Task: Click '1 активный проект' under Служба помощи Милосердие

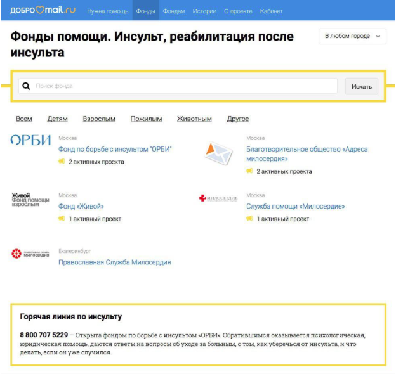Action: pyautogui.click(x=283, y=219)
